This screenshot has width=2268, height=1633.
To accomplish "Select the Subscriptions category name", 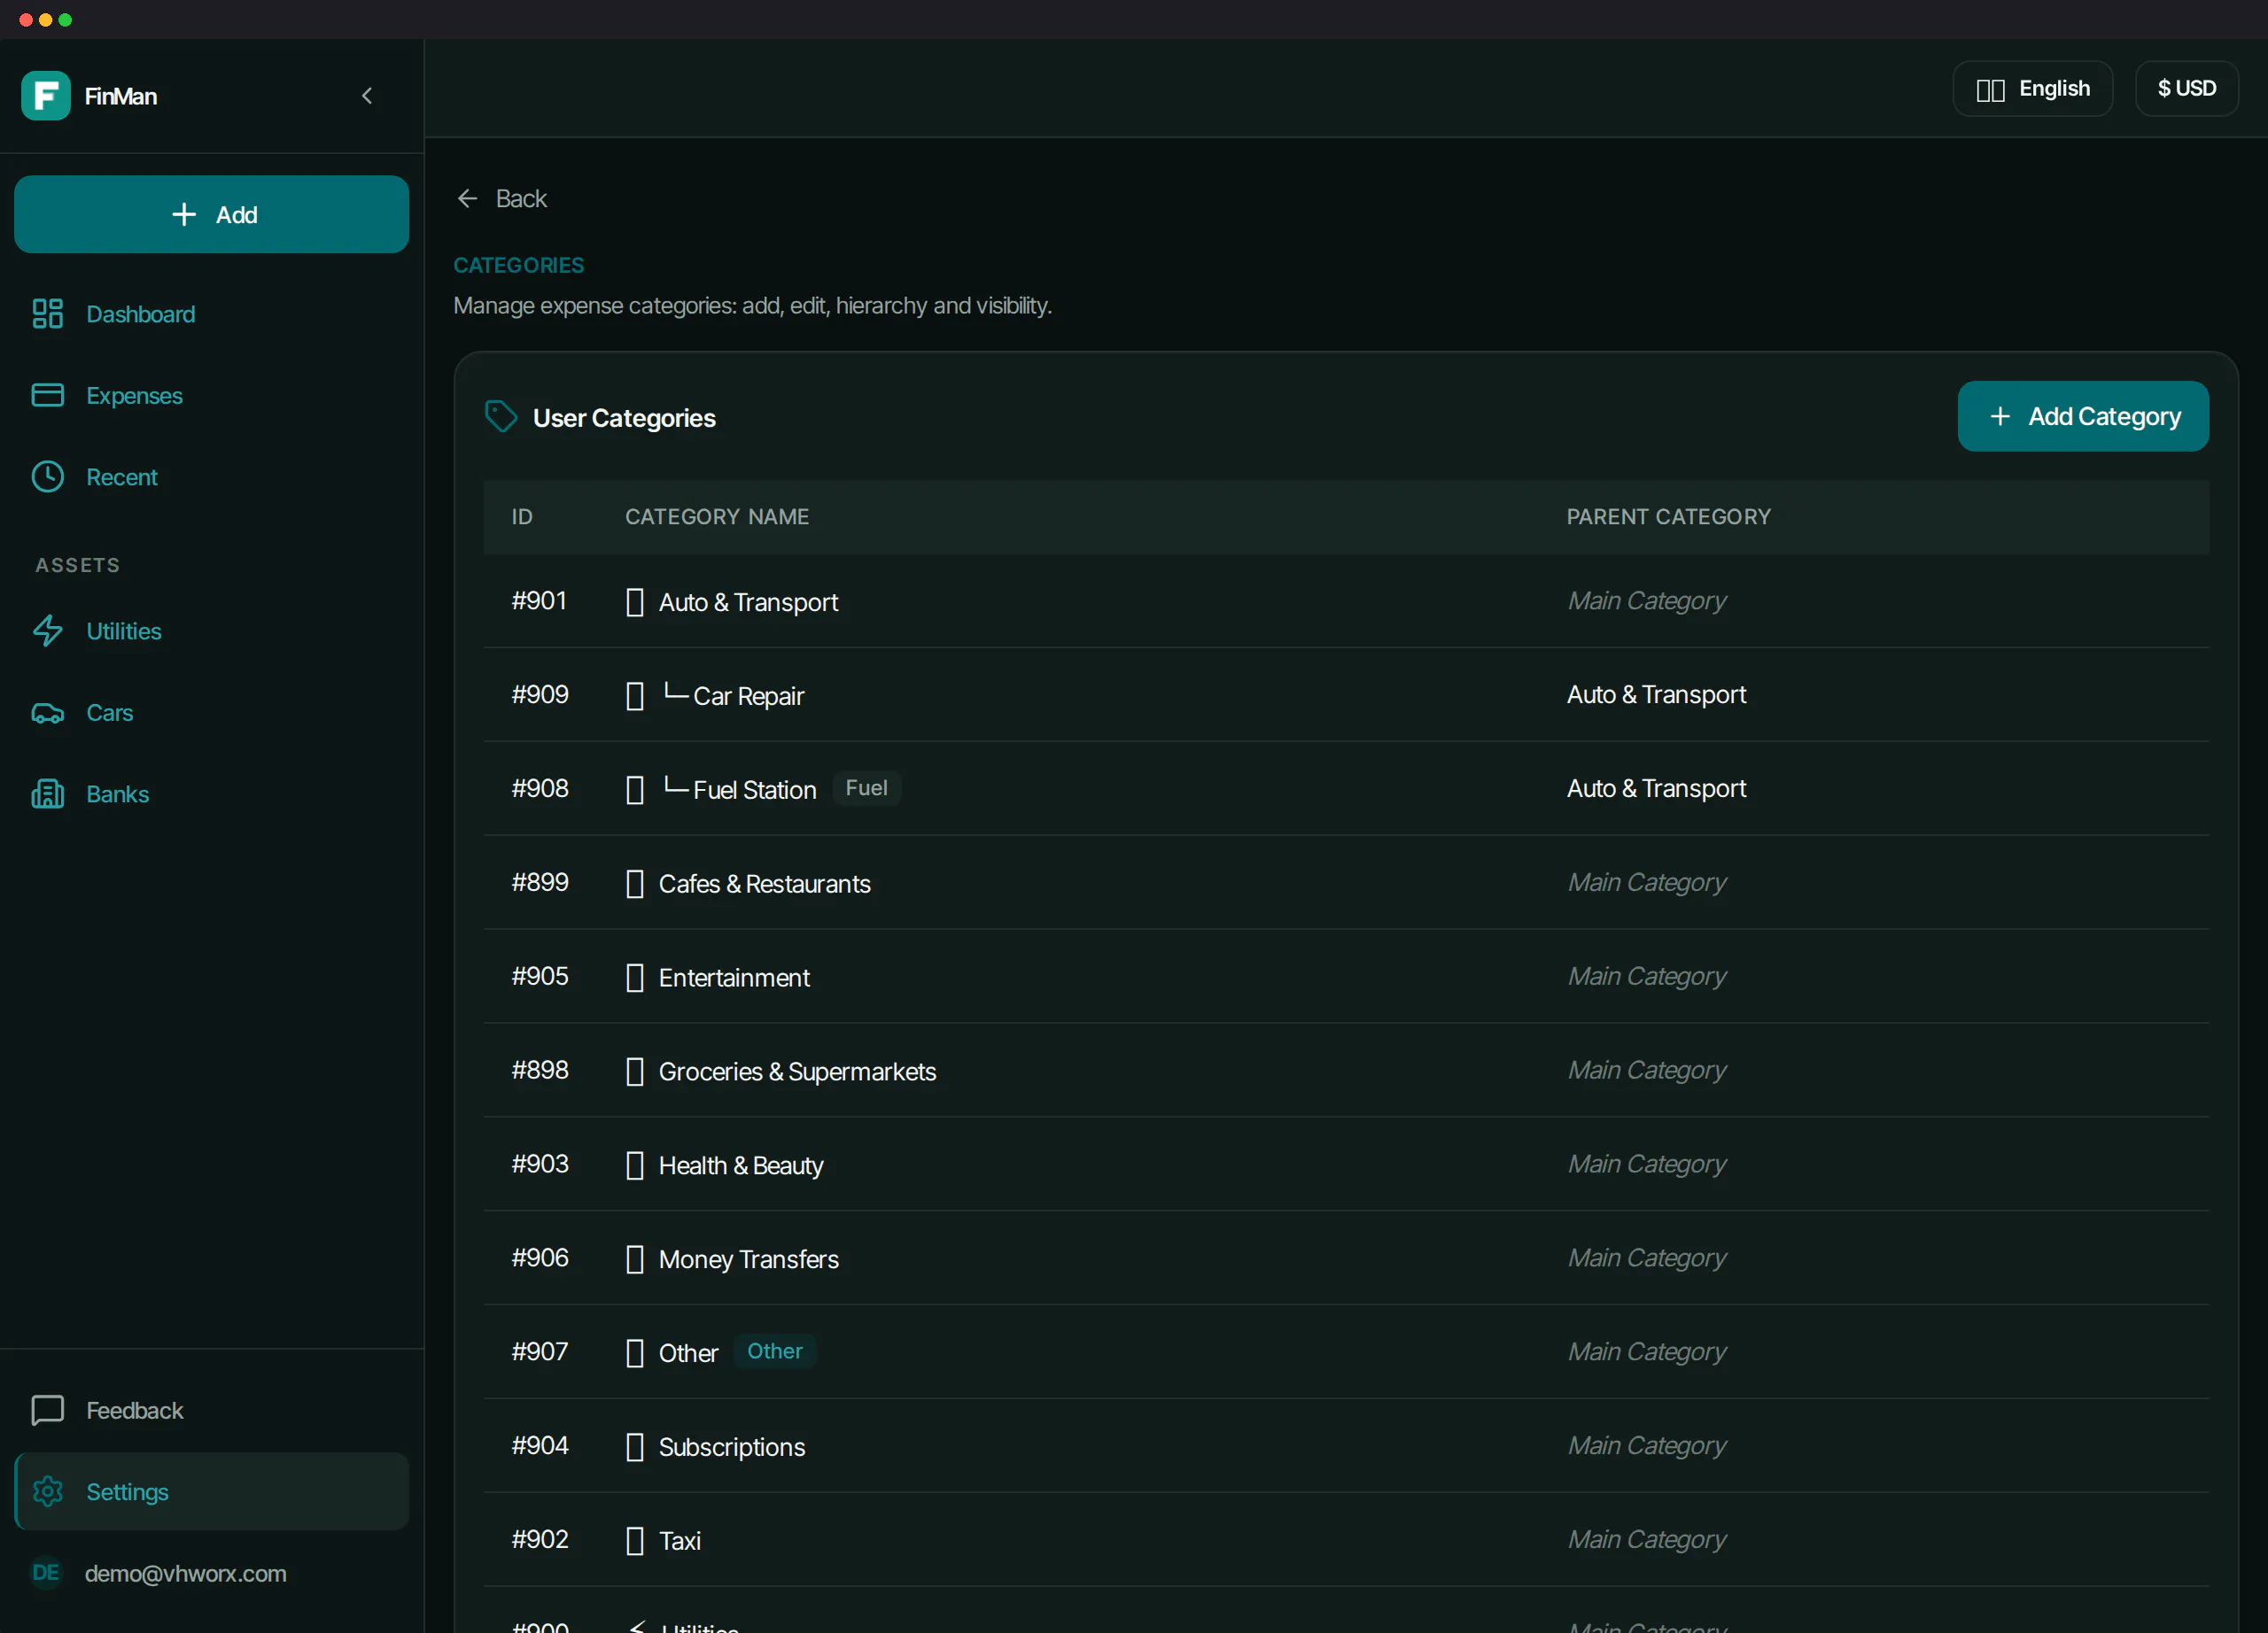I will (731, 1448).
